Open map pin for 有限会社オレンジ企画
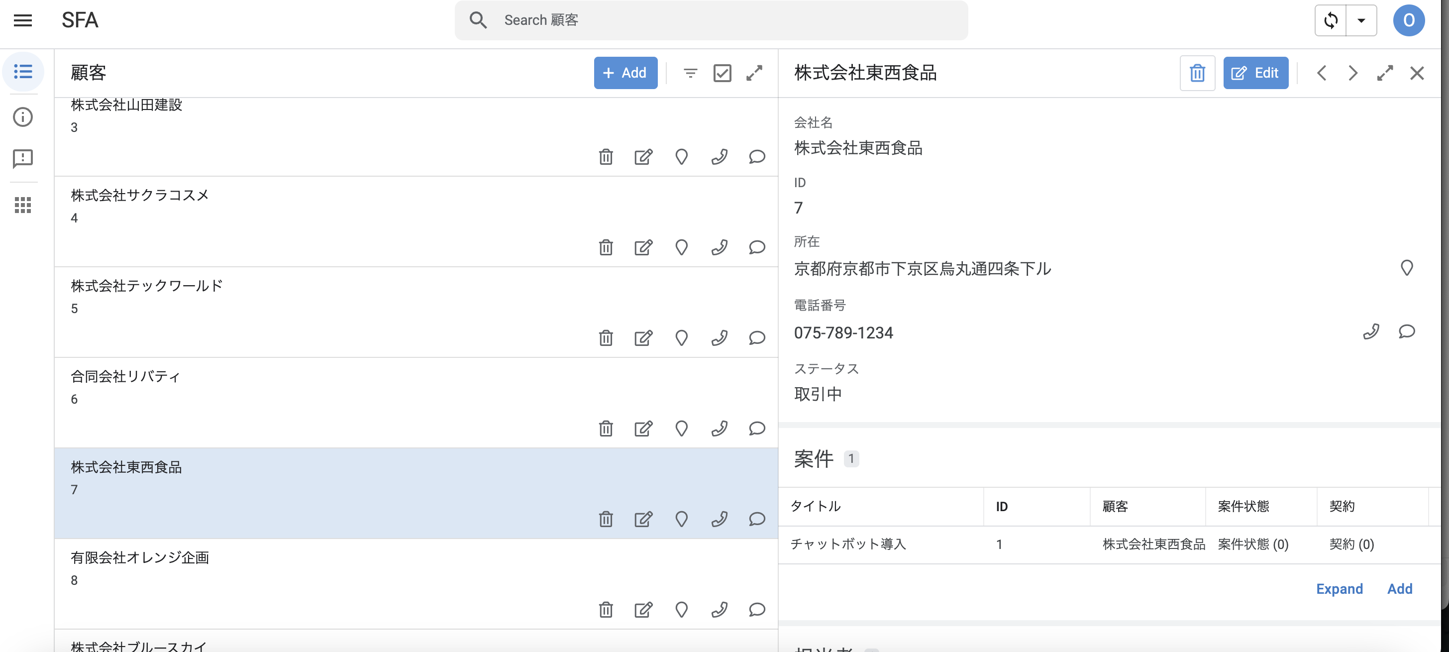The width and height of the screenshot is (1449, 652). pos(681,610)
